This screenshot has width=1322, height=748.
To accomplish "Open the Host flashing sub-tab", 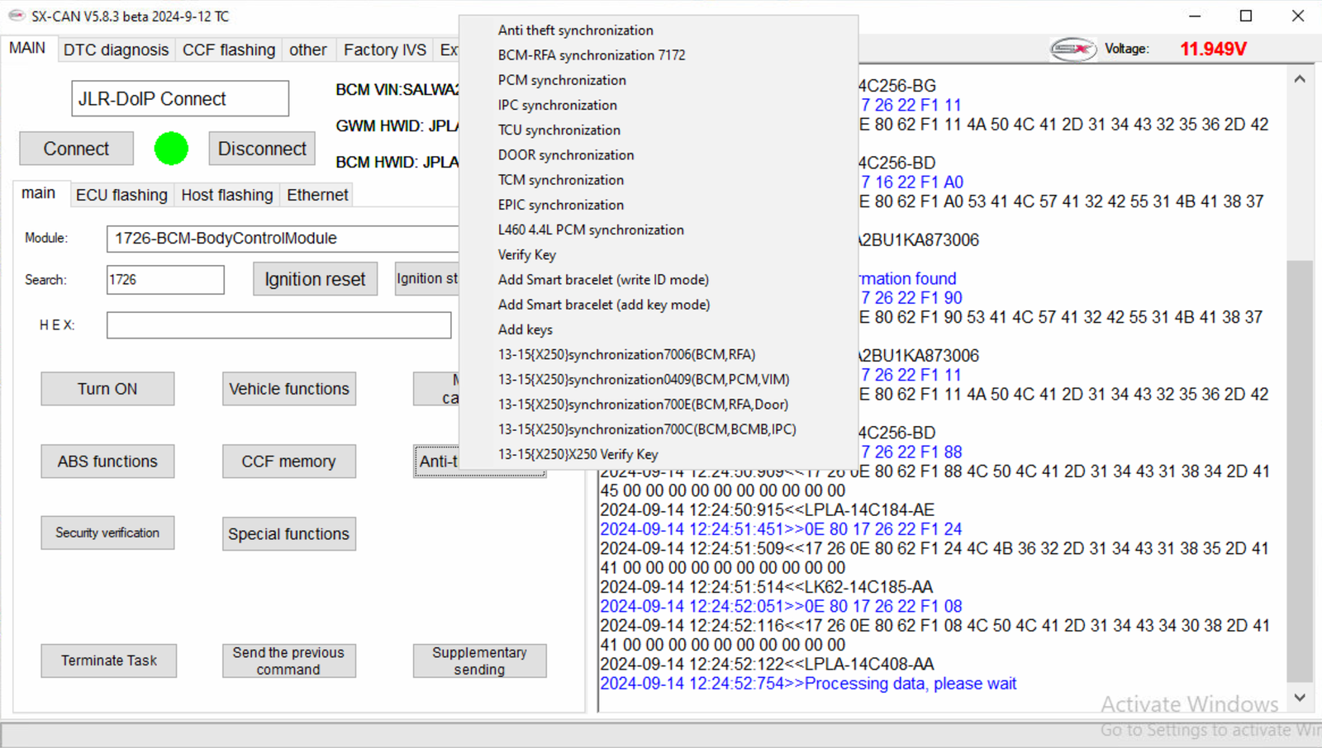I will point(227,195).
